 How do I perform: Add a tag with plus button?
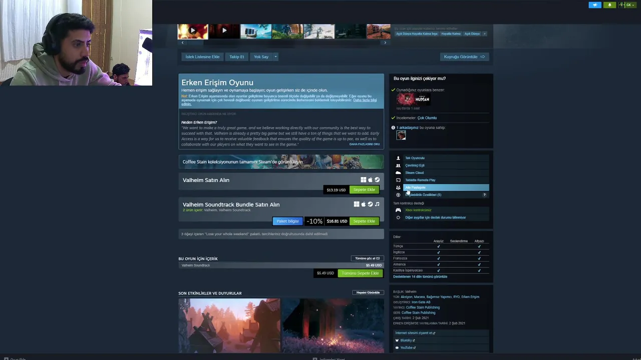click(x=484, y=33)
